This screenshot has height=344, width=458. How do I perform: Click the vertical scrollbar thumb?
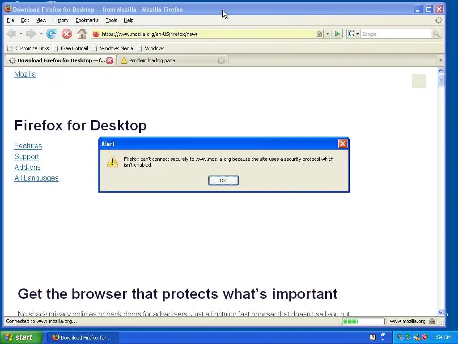tap(441, 81)
